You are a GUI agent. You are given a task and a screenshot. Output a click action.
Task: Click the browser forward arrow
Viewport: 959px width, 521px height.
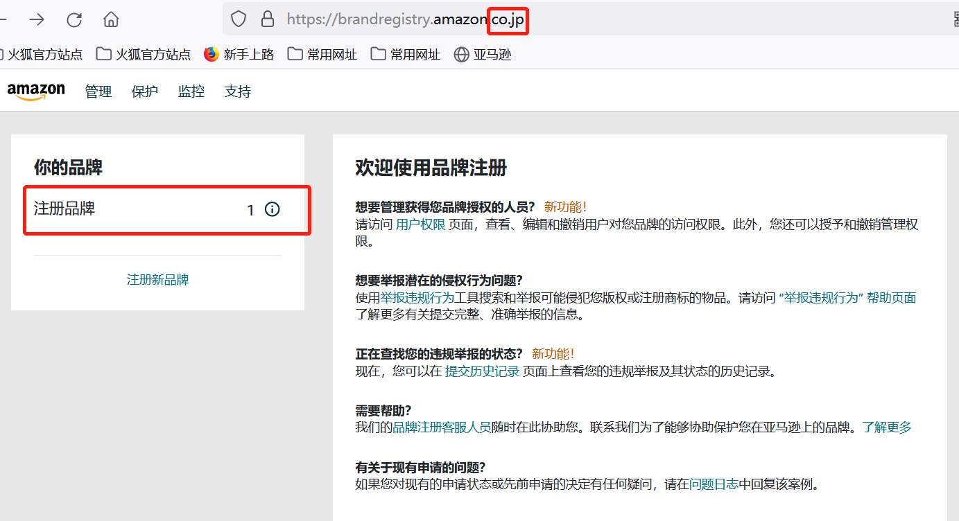pos(36,19)
